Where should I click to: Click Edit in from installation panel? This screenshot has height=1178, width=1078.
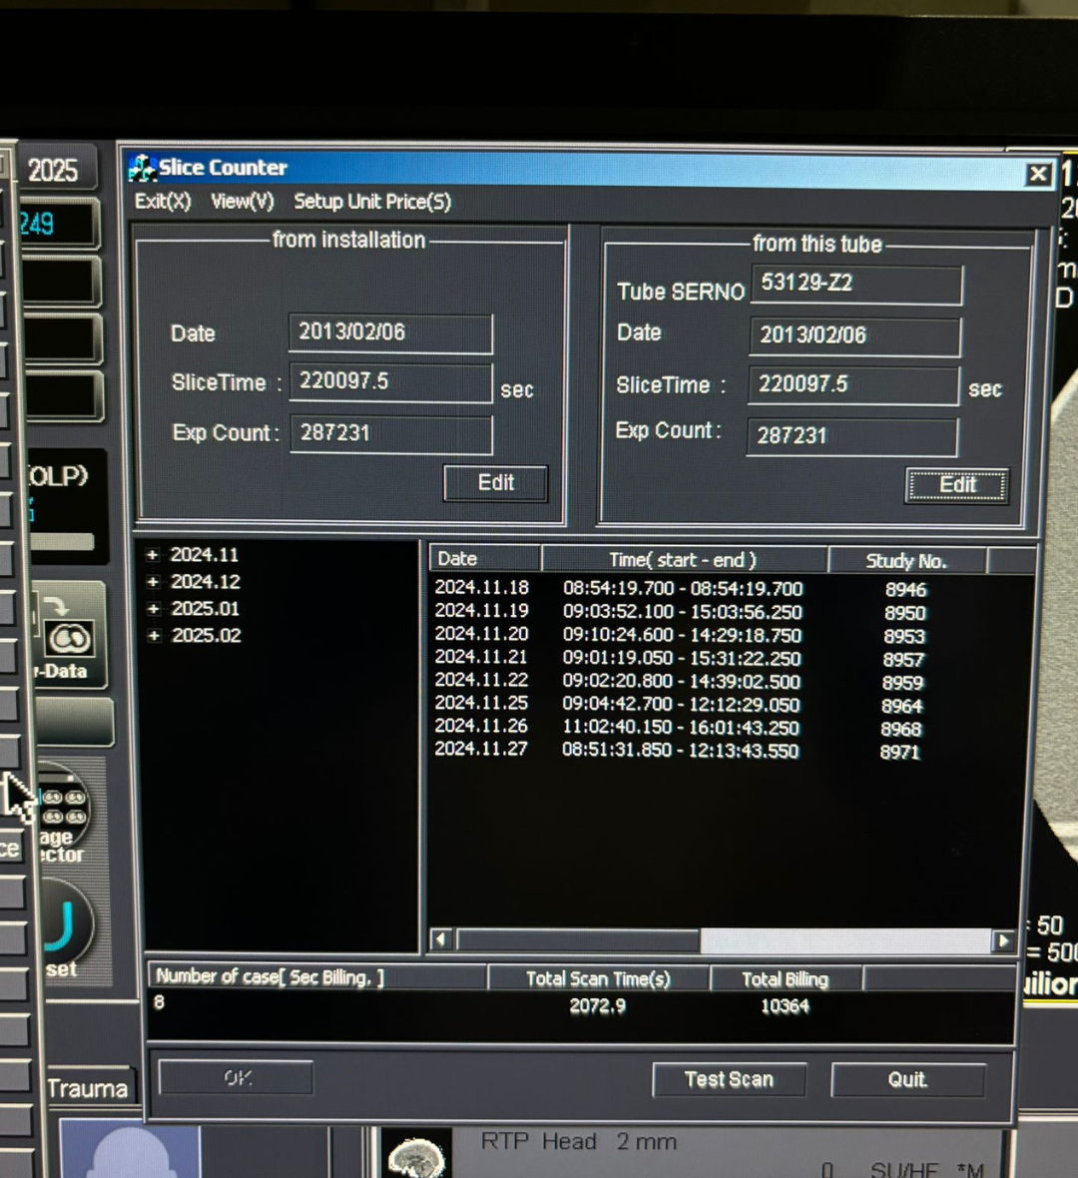(x=496, y=483)
